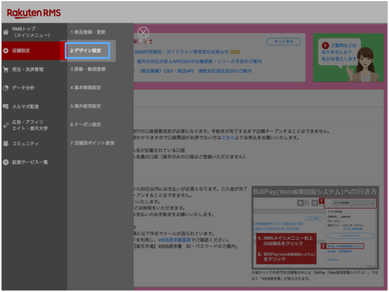Viewport: 389px width, 292px height.
Task: Open RMSトップ (メインメニュー)
Action: tap(34, 32)
